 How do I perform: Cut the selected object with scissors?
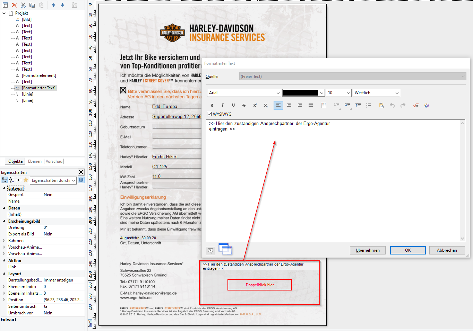(x=23, y=5)
